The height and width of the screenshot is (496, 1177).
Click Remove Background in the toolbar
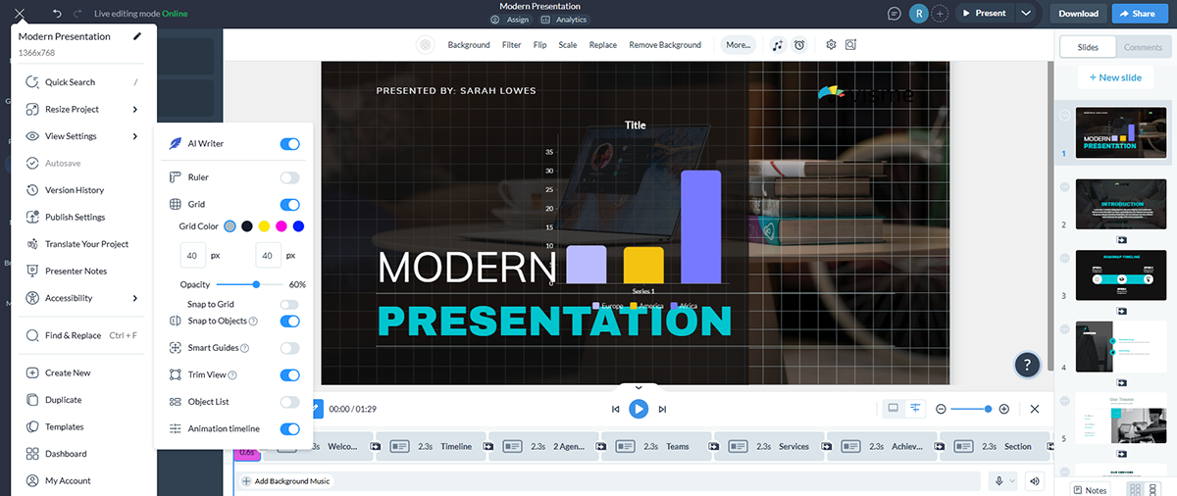pyautogui.click(x=665, y=45)
